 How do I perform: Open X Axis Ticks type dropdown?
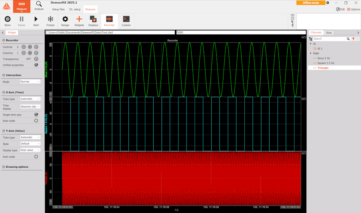tap(30, 99)
